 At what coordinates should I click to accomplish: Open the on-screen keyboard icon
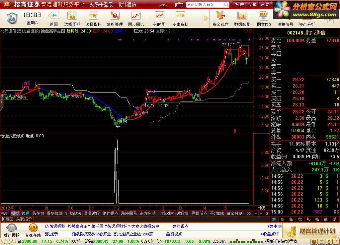[x=179, y=5]
